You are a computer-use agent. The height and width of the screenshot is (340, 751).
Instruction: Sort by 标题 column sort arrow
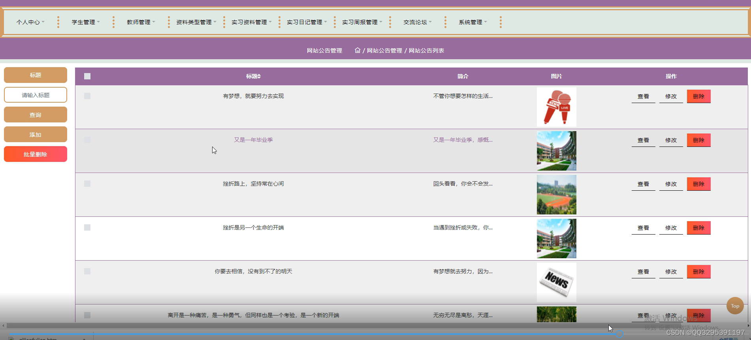click(259, 76)
